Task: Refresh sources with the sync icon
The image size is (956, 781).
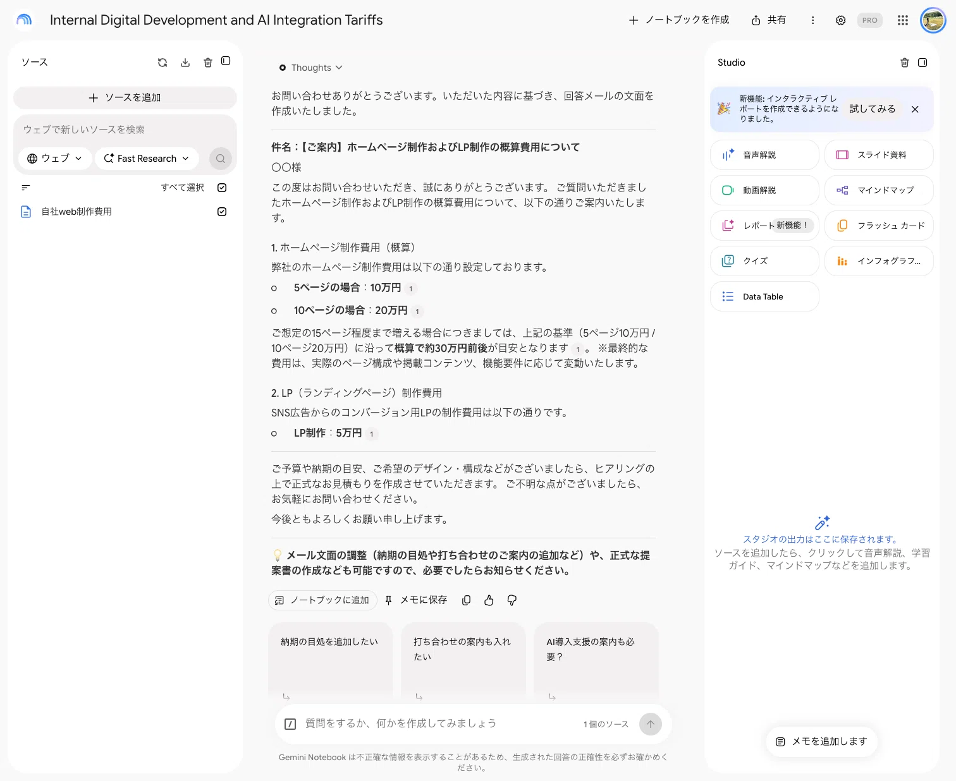Action: pos(162,62)
